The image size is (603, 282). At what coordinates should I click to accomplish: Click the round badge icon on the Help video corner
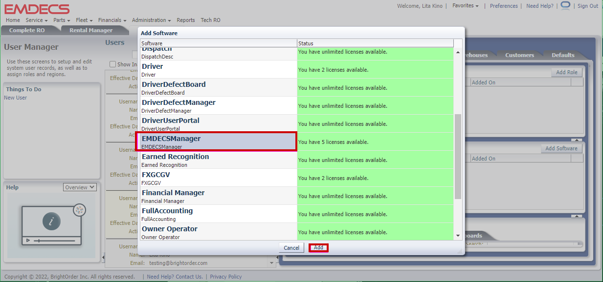pos(79,210)
